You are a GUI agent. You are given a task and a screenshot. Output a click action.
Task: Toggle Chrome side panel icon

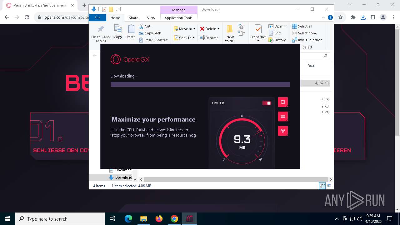(x=373, y=17)
